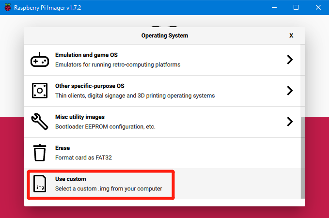Click the Raspberry Pi logo in title bar
The height and width of the screenshot is (218, 329).
pyautogui.click(x=7, y=7)
